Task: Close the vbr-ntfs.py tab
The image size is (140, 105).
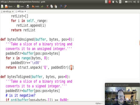Action: 13,11
